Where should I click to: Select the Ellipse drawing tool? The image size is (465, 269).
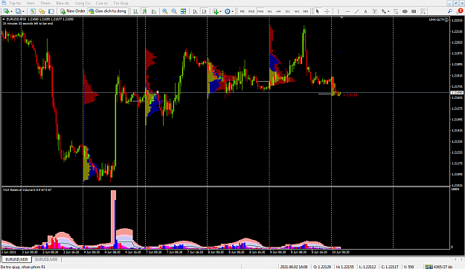pos(405,11)
